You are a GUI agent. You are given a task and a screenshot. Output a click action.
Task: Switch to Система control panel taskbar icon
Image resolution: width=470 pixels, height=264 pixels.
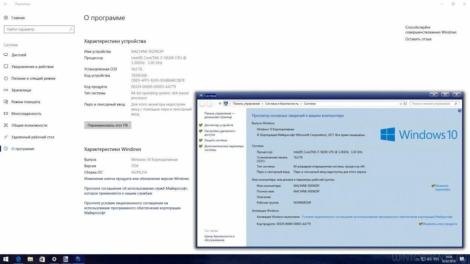click(x=66, y=259)
